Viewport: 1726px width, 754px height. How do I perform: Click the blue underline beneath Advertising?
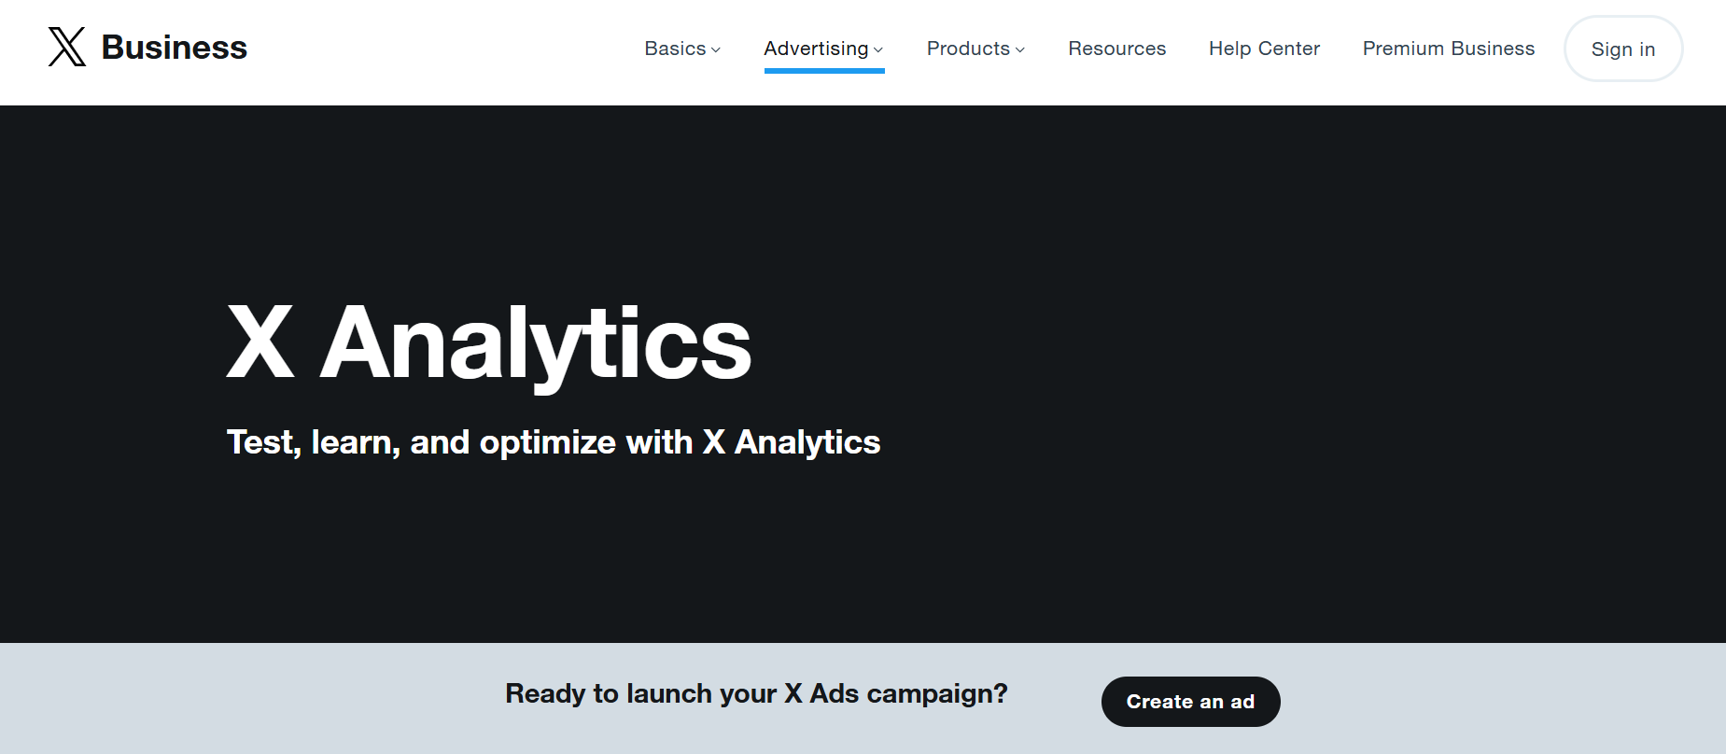(x=823, y=71)
